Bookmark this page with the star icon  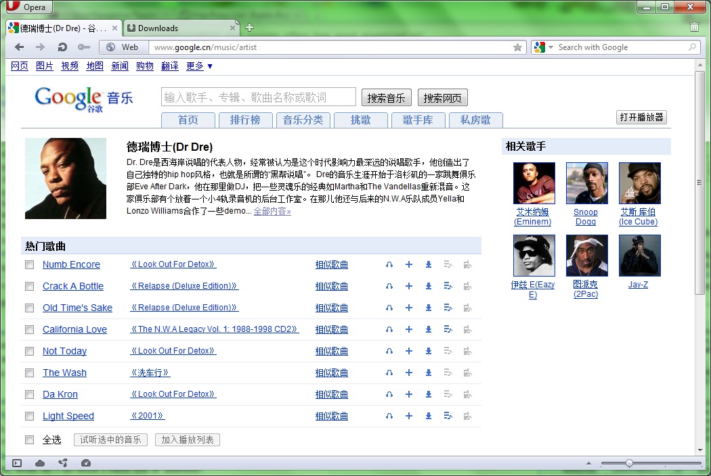(x=518, y=47)
